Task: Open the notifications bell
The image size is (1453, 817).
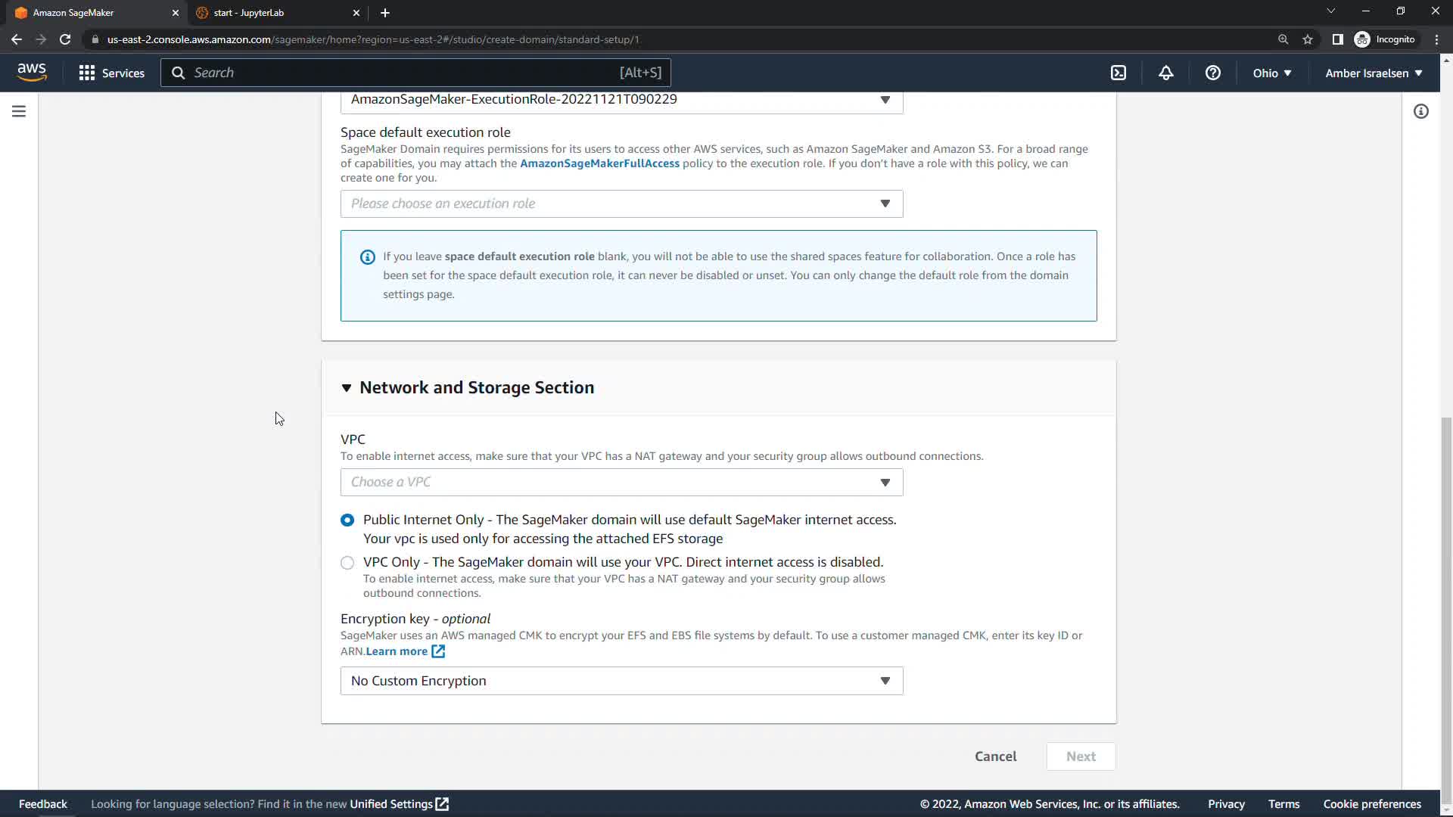Action: pyautogui.click(x=1165, y=73)
